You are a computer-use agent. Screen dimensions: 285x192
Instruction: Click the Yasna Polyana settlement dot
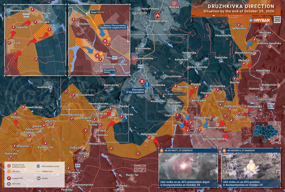click(139, 8)
